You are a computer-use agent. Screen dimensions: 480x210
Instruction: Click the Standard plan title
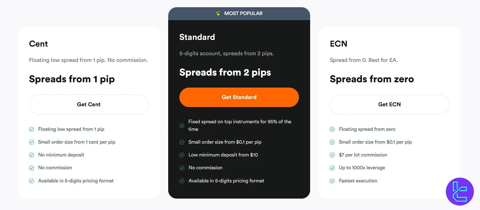[x=197, y=37]
